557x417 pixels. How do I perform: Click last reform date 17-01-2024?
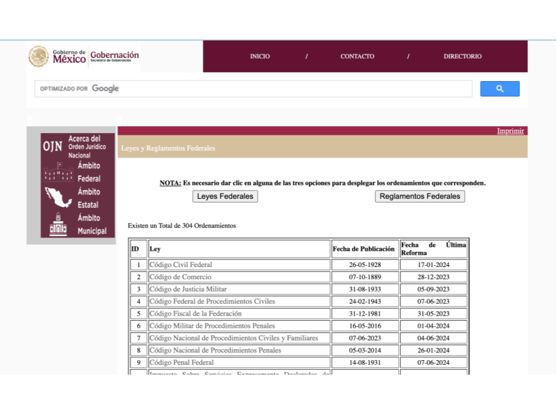pyautogui.click(x=433, y=265)
